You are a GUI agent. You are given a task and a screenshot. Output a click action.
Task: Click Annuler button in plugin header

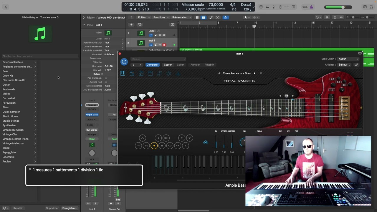pos(195,65)
